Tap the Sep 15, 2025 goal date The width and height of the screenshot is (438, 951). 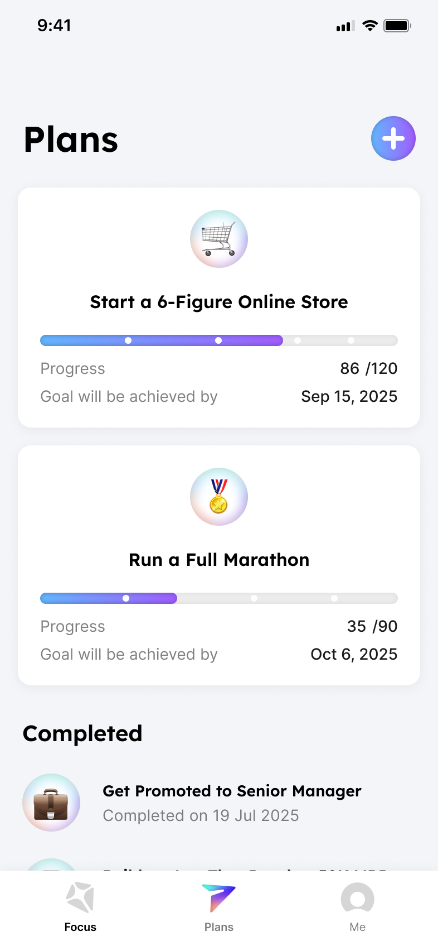[349, 396]
